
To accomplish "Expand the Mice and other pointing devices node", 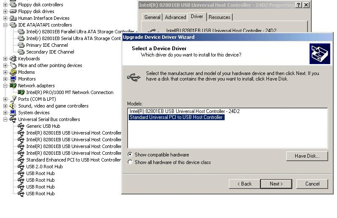I will [x=5, y=65].
